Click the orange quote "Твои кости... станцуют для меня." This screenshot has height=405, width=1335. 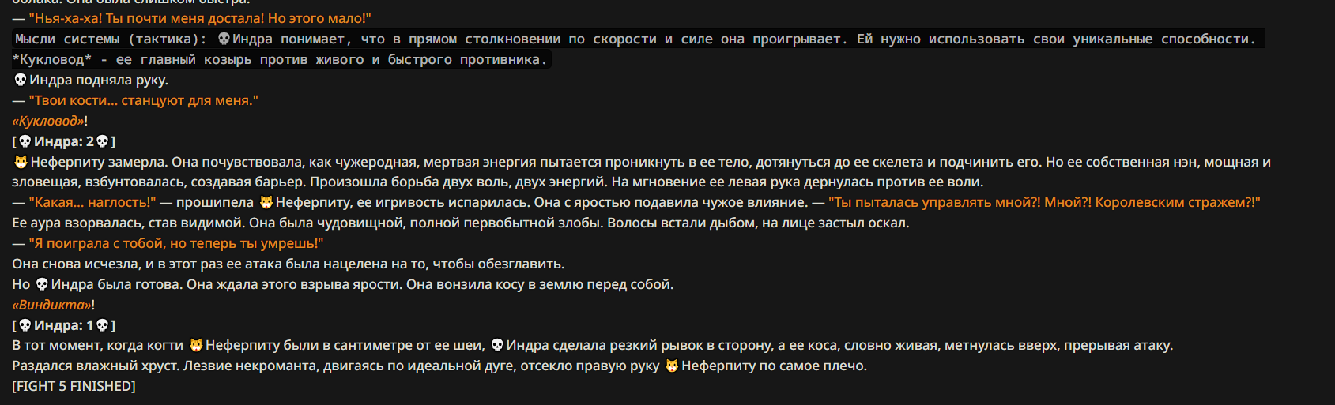(144, 100)
